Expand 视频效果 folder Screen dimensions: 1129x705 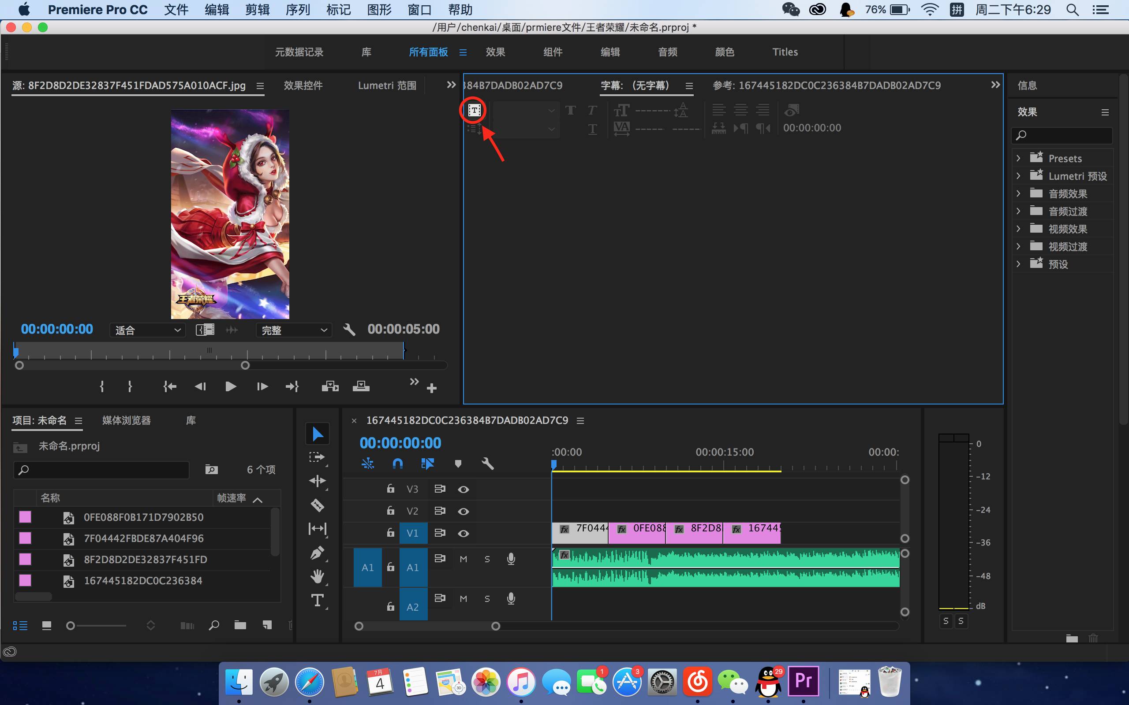click(1018, 229)
